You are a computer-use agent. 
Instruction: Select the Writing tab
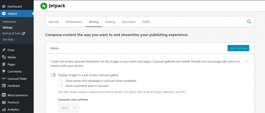coord(94,22)
